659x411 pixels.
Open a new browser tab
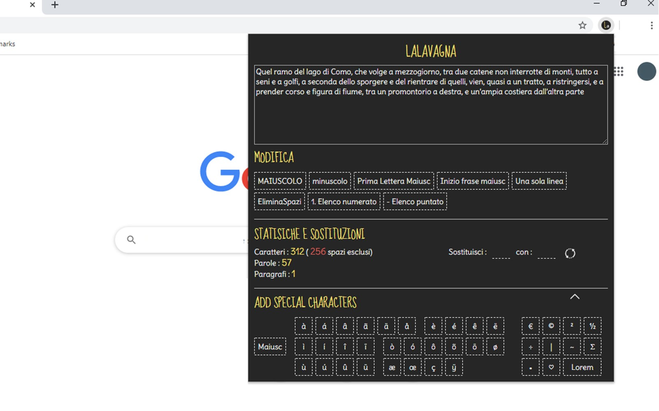coord(55,5)
